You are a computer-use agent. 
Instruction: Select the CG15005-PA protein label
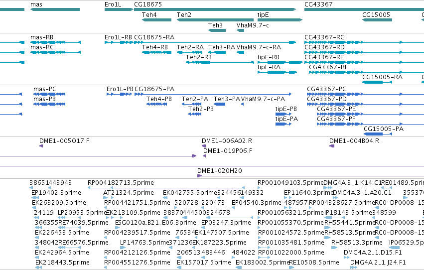384,129
